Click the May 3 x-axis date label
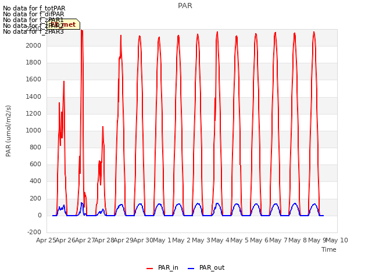 click(201, 240)
